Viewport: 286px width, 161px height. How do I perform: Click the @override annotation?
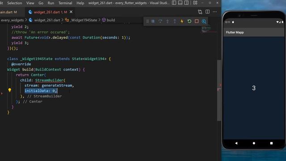21,64
